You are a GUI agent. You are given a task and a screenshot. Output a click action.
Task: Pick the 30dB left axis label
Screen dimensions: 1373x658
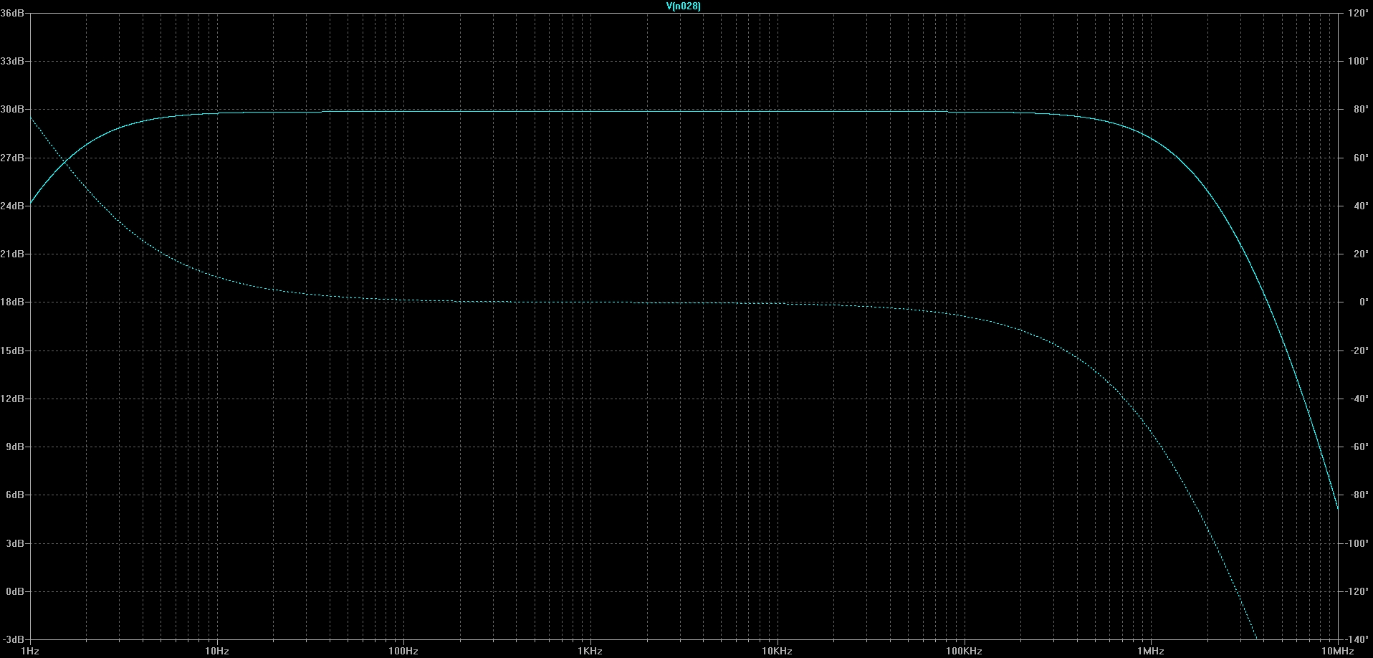12,110
